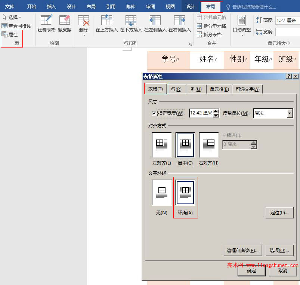The image size is (300, 285).
Task: Switch to the 邮件 ribbon tab
Action: (x=131, y=7)
